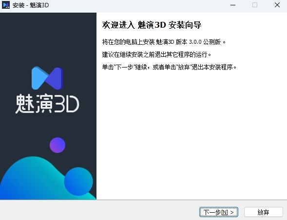
Task: Click the 魅演3D logo on the side banner
Action: 47,90
